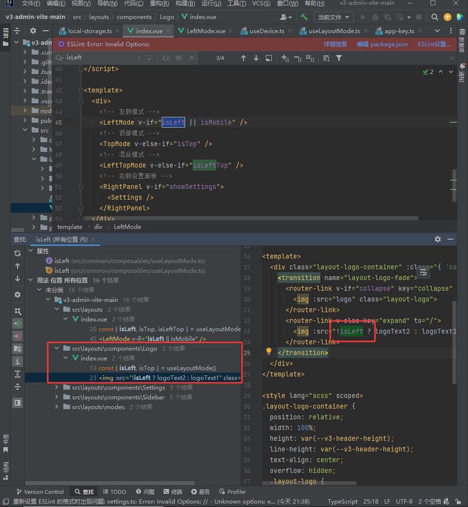Collapse the 未分类 16 results node
Screen dimensions: 468x507
pyautogui.click(x=39, y=290)
